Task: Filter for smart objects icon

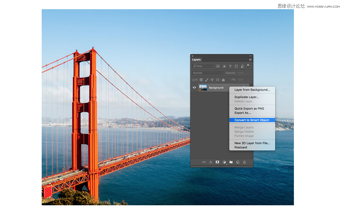Action: tap(242, 66)
